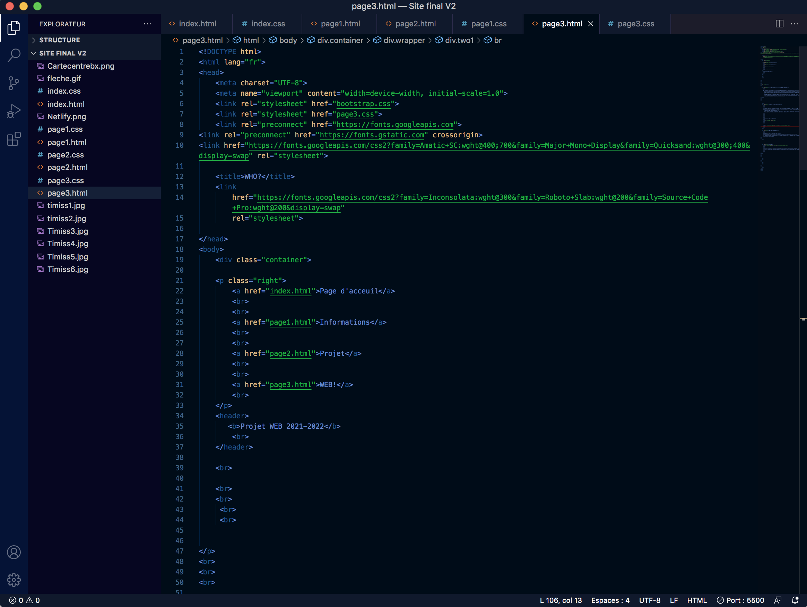This screenshot has height=607, width=807.
Task: Switch to the index.html tab
Action: (x=196, y=24)
